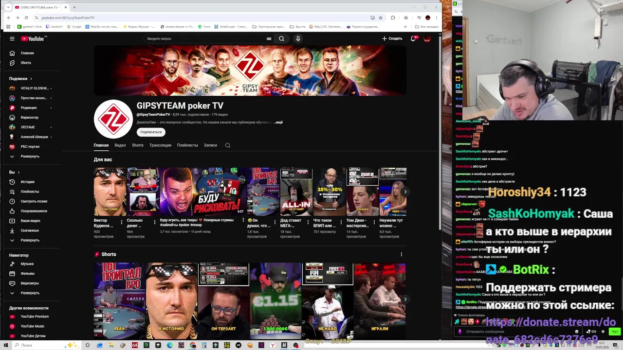623x350 pixels.
Task: Select the Главная channel tab
Action: 101,145
